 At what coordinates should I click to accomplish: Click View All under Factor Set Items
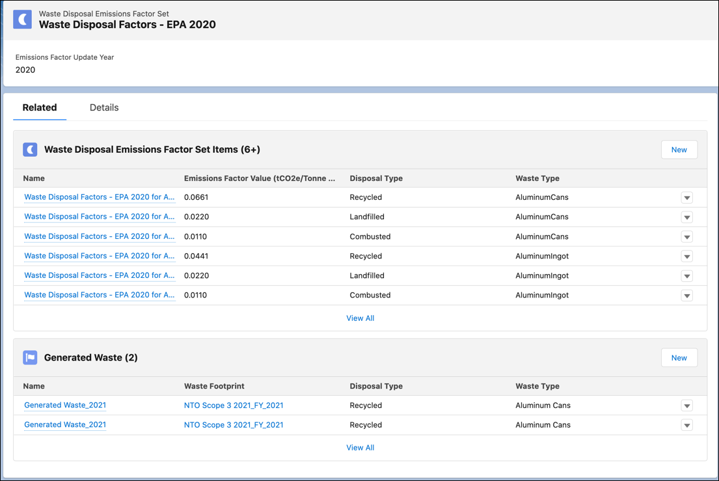pos(360,318)
